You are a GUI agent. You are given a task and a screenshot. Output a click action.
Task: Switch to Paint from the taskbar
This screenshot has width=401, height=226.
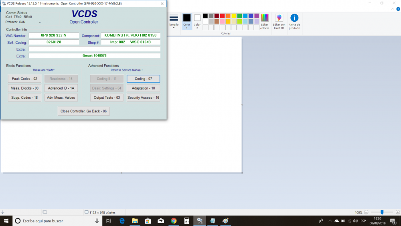pos(225,221)
